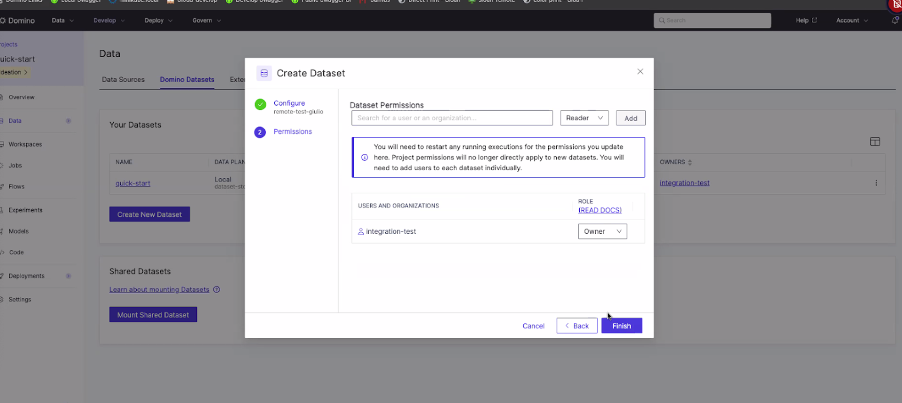Focus the user or organization search field
902x403 pixels.
(452, 118)
